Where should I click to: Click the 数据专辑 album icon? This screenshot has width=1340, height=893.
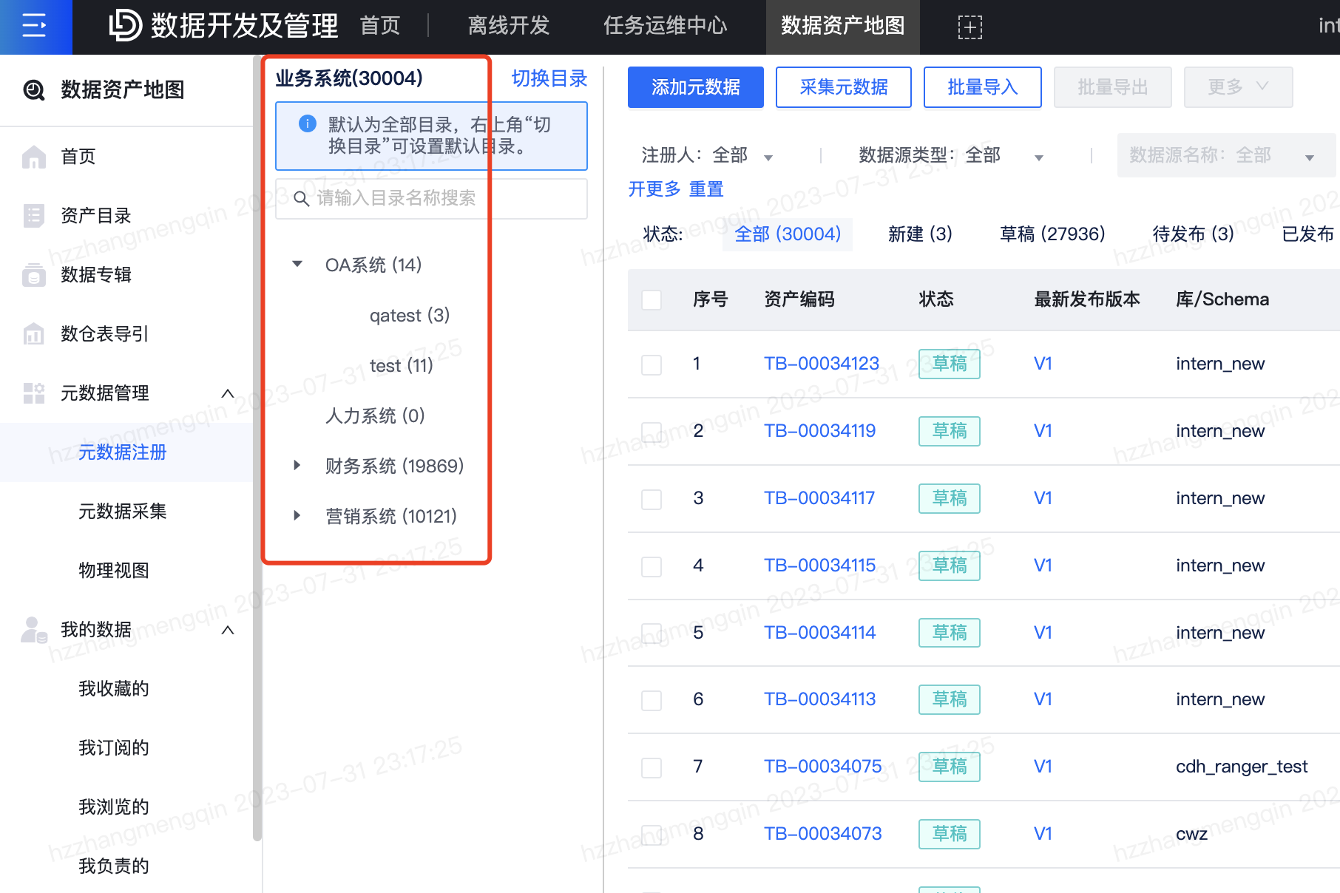pyautogui.click(x=34, y=275)
